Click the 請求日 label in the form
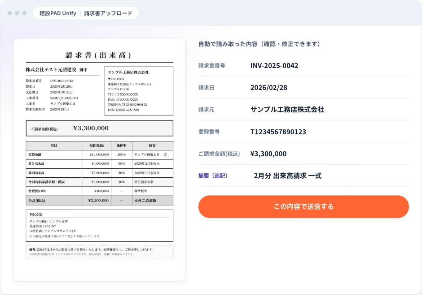Screen dimensions: 422x295 click(206, 87)
